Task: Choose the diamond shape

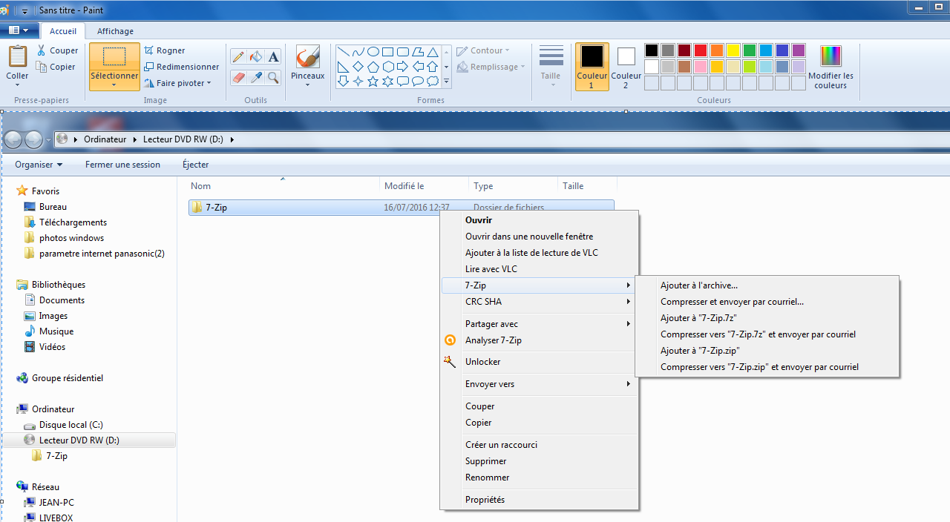Action: coord(358,67)
